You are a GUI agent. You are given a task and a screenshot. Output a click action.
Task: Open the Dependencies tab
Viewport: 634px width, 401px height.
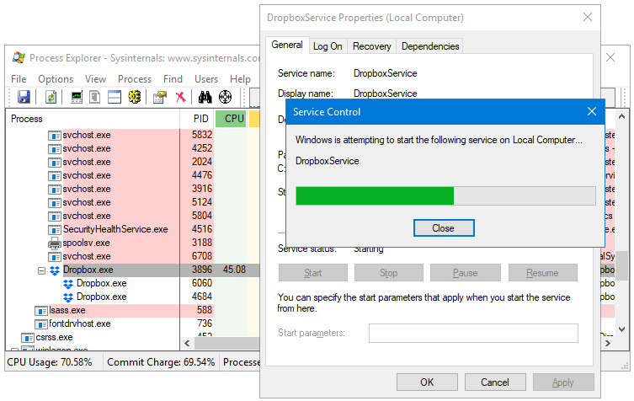pyautogui.click(x=430, y=46)
